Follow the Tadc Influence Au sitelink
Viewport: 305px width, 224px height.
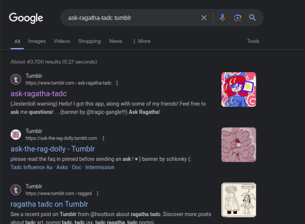pyautogui.click(x=31, y=167)
